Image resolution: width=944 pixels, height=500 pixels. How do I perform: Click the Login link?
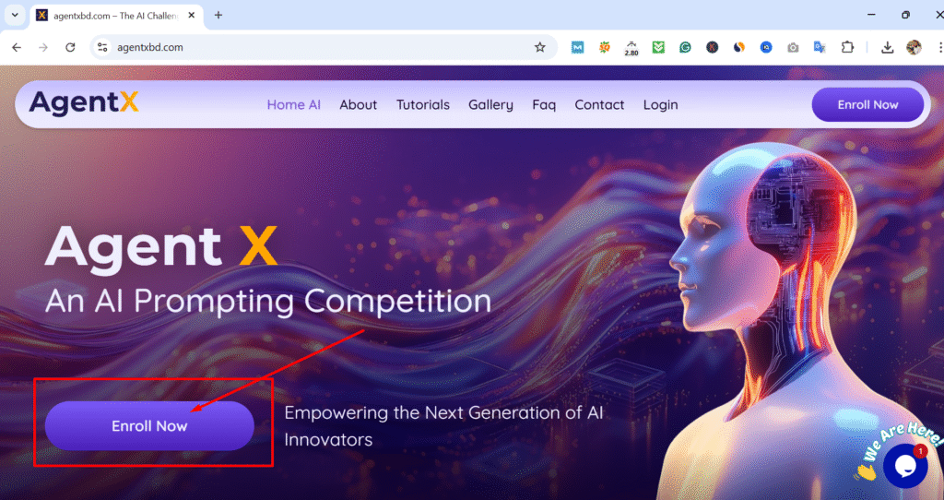pyautogui.click(x=660, y=105)
